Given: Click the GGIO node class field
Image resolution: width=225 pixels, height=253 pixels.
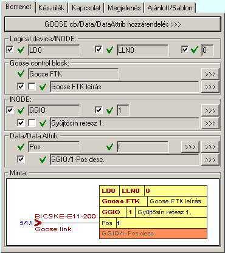Looking at the screenshot, I should pos(54,110).
